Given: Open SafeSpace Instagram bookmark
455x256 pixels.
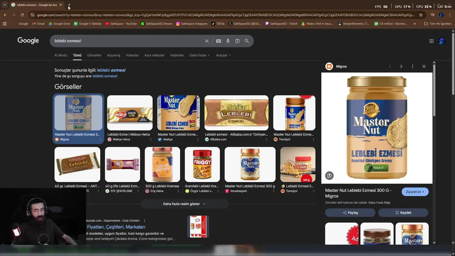Looking at the screenshot, I should pyautogui.click(x=192, y=24).
